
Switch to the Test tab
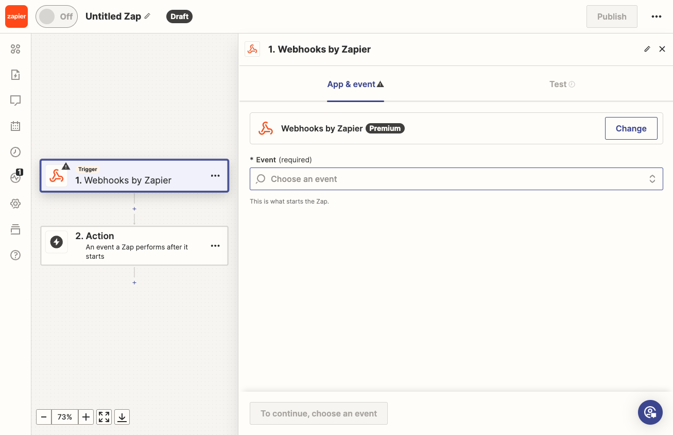point(562,84)
